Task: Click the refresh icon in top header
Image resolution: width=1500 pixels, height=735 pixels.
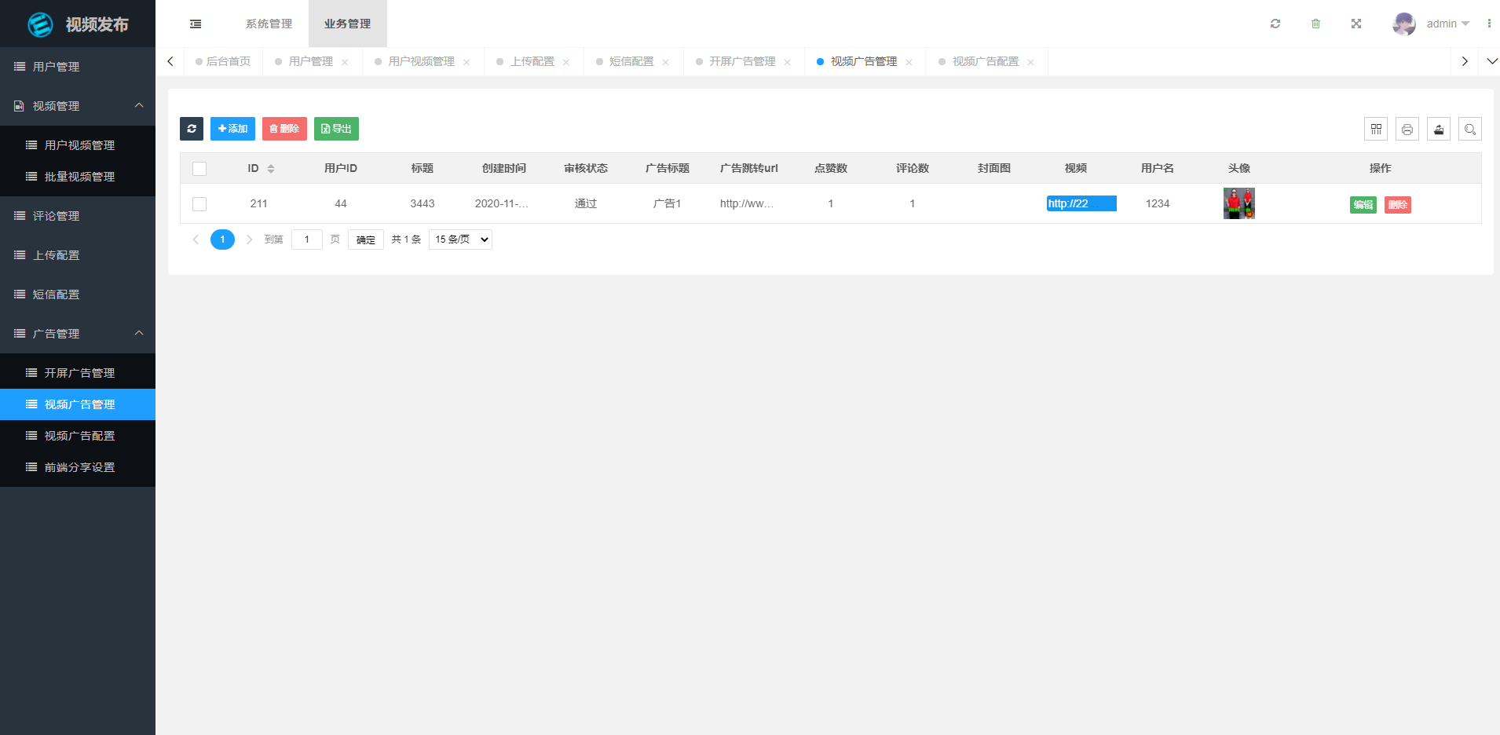Action: pyautogui.click(x=1275, y=24)
